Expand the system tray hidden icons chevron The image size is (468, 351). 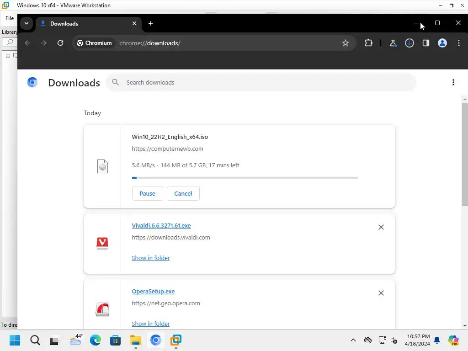353,340
